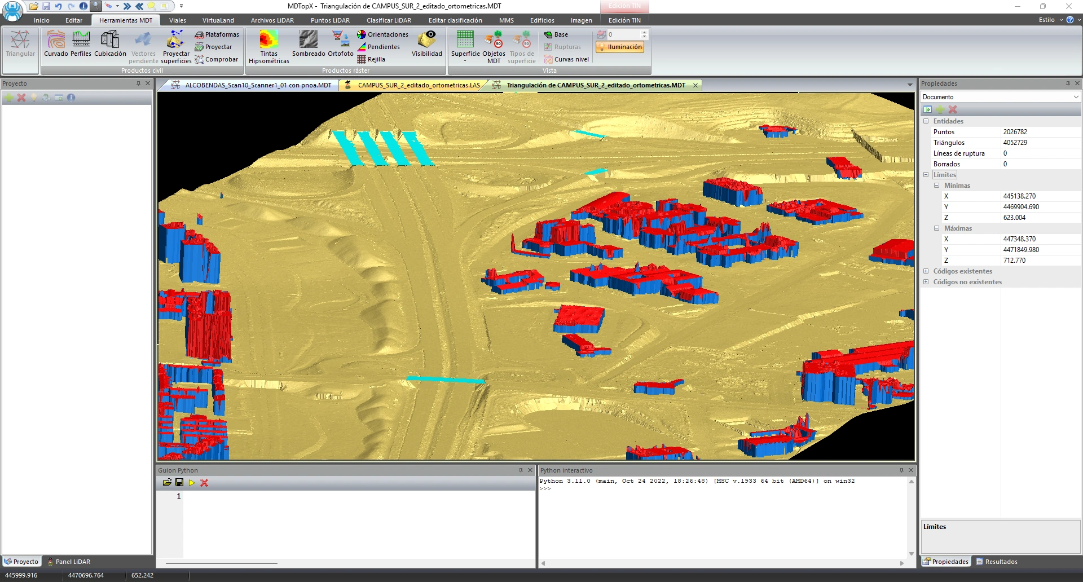
Task: Toggle pin on Guion Python panel
Action: (x=521, y=470)
